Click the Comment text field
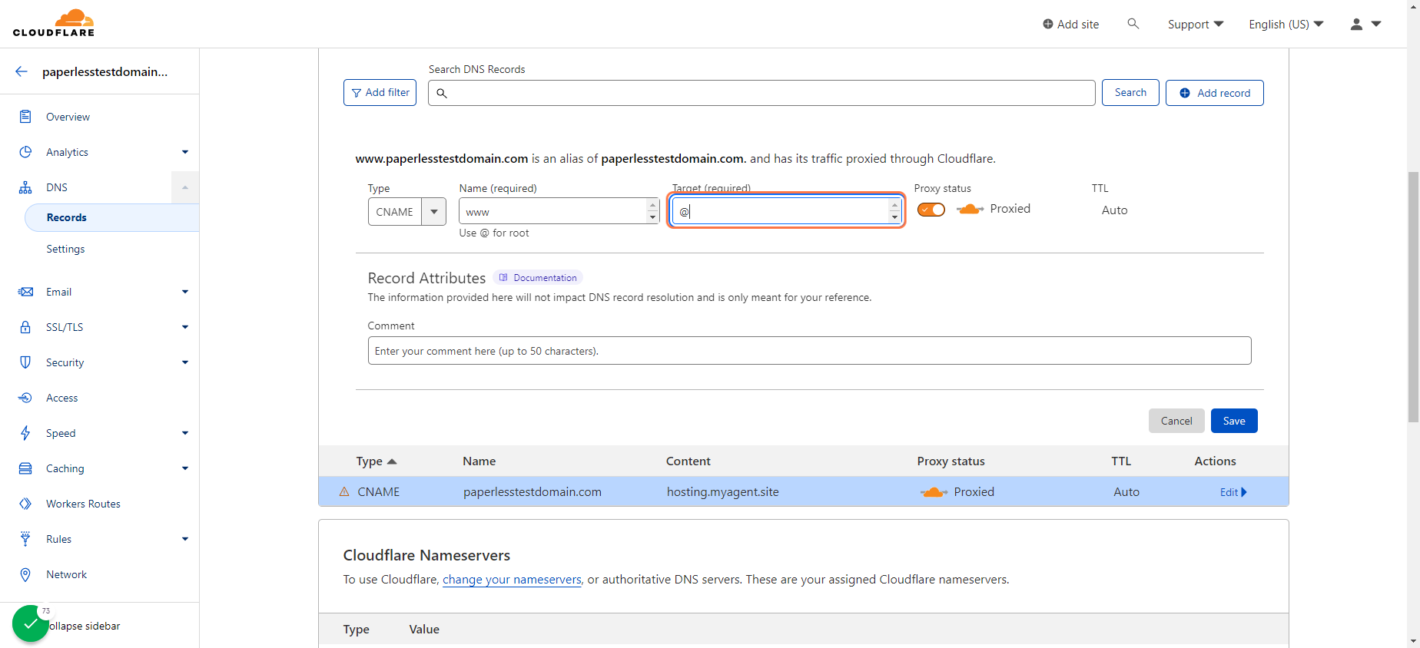The image size is (1420, 648). (x=809, y=351)
